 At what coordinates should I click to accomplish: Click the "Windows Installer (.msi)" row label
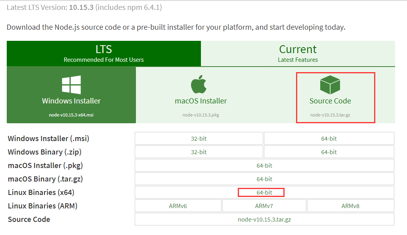[x=48, y=138]
